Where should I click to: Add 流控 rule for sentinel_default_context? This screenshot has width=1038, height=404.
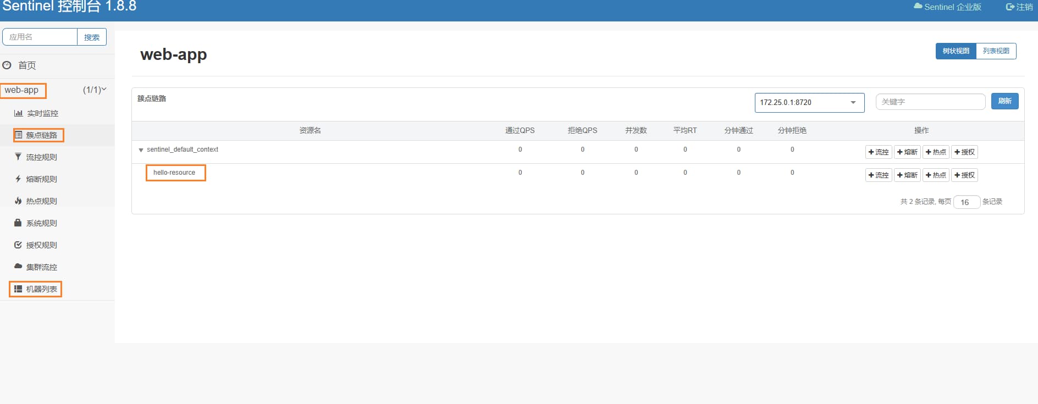click(x=879, y=152)
